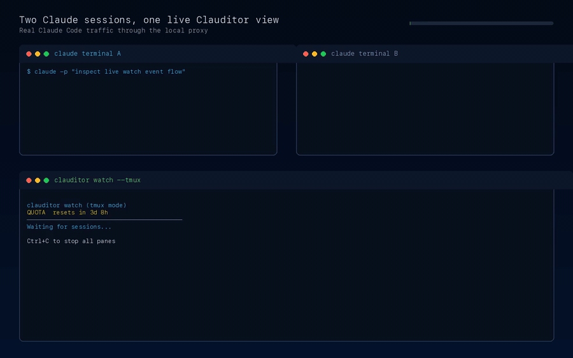The height and width of the screenshot is (358, 573).
Task: Select the 'claude terminal A' title text
Action: click(x=88, y=53)
